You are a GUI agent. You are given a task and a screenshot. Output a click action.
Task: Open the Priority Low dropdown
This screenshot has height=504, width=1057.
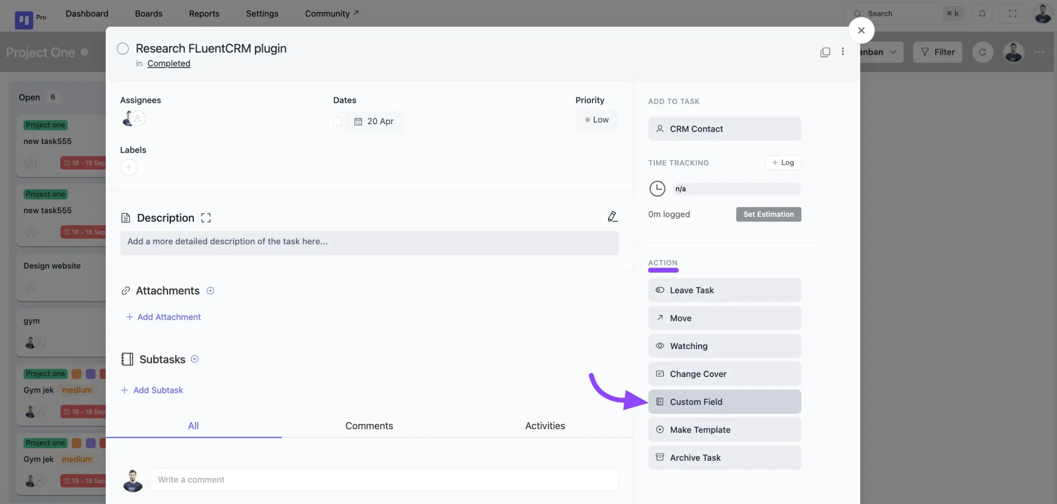pos(597,120)
